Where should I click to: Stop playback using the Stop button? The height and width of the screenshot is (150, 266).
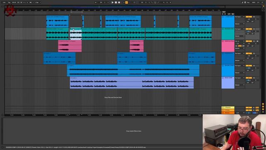click(116, 2)
